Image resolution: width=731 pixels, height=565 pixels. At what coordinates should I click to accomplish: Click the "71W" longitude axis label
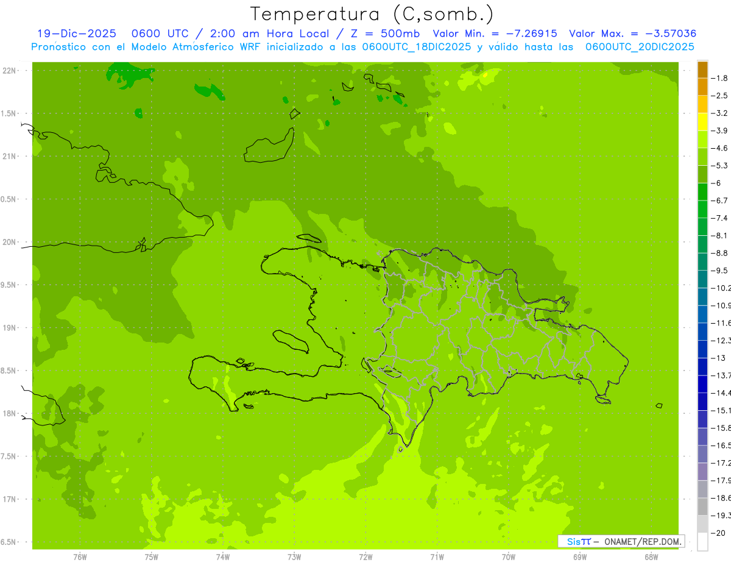[x=437, y=557]
